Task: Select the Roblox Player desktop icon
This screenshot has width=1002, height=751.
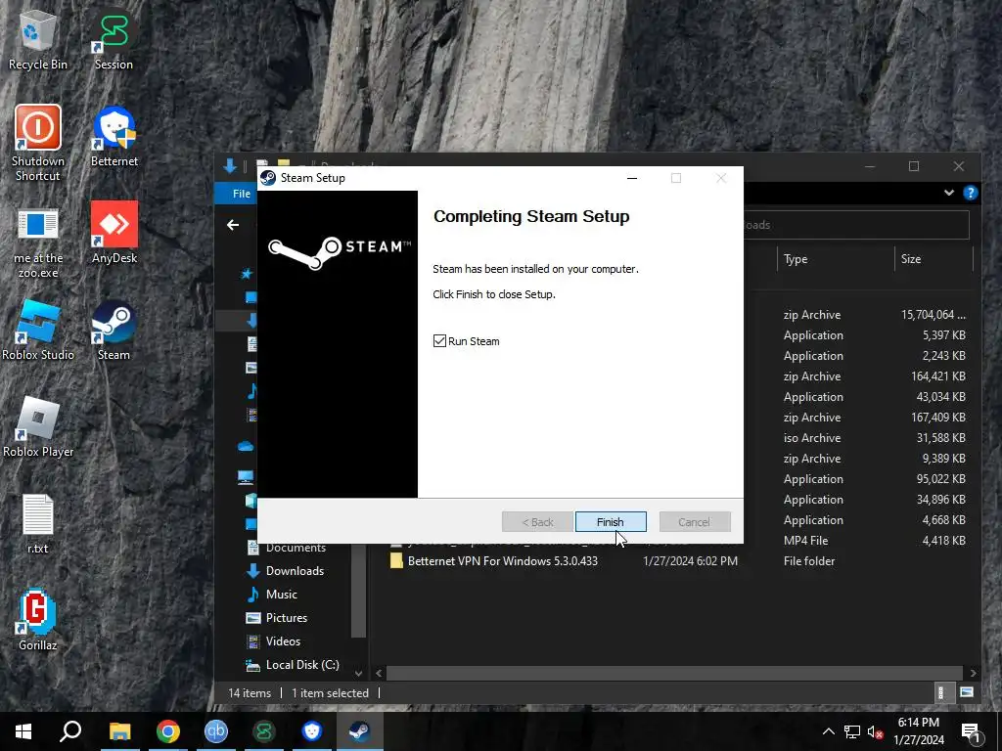Action: 38,427
